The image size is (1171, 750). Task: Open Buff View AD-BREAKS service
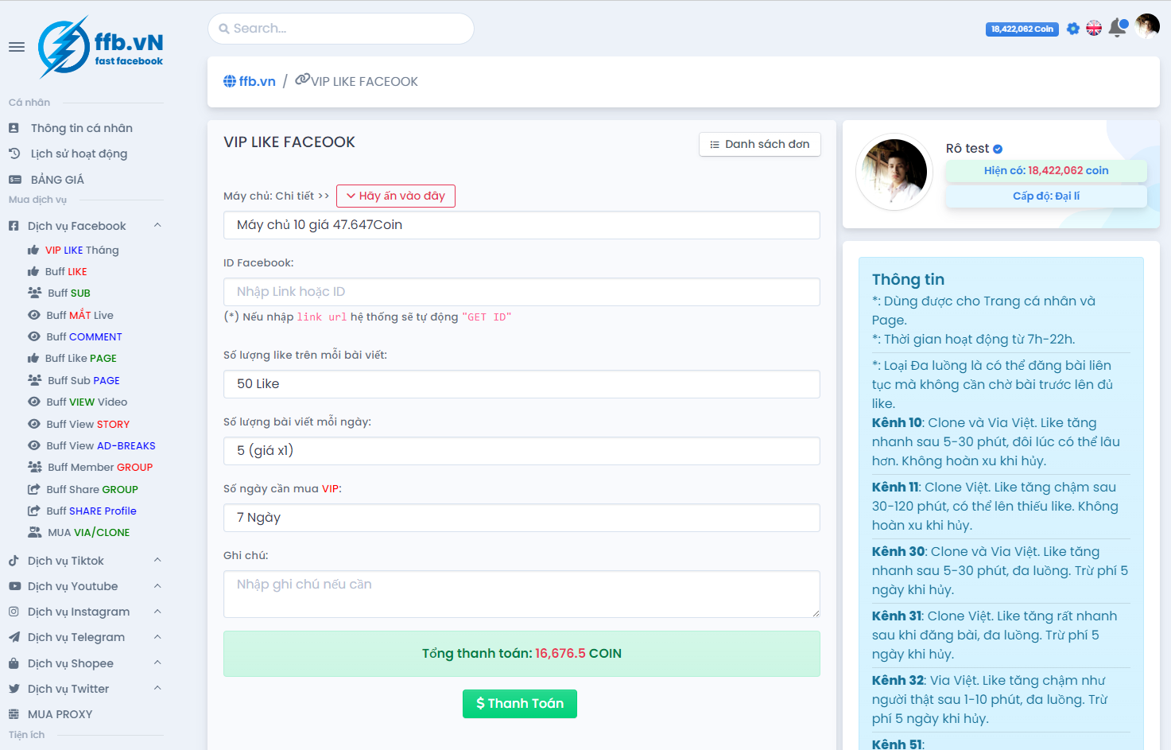point(101,445)
